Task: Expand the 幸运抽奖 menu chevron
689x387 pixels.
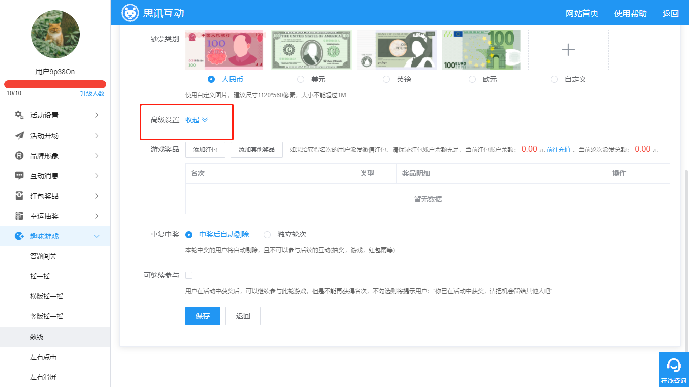Action: (x=97, y=216)
